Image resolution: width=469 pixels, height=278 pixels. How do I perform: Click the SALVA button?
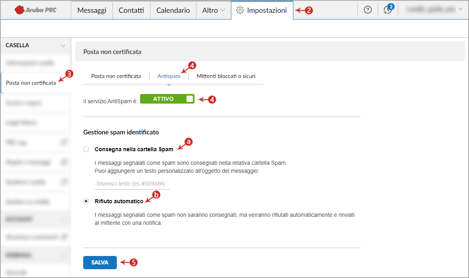point(100,262)
